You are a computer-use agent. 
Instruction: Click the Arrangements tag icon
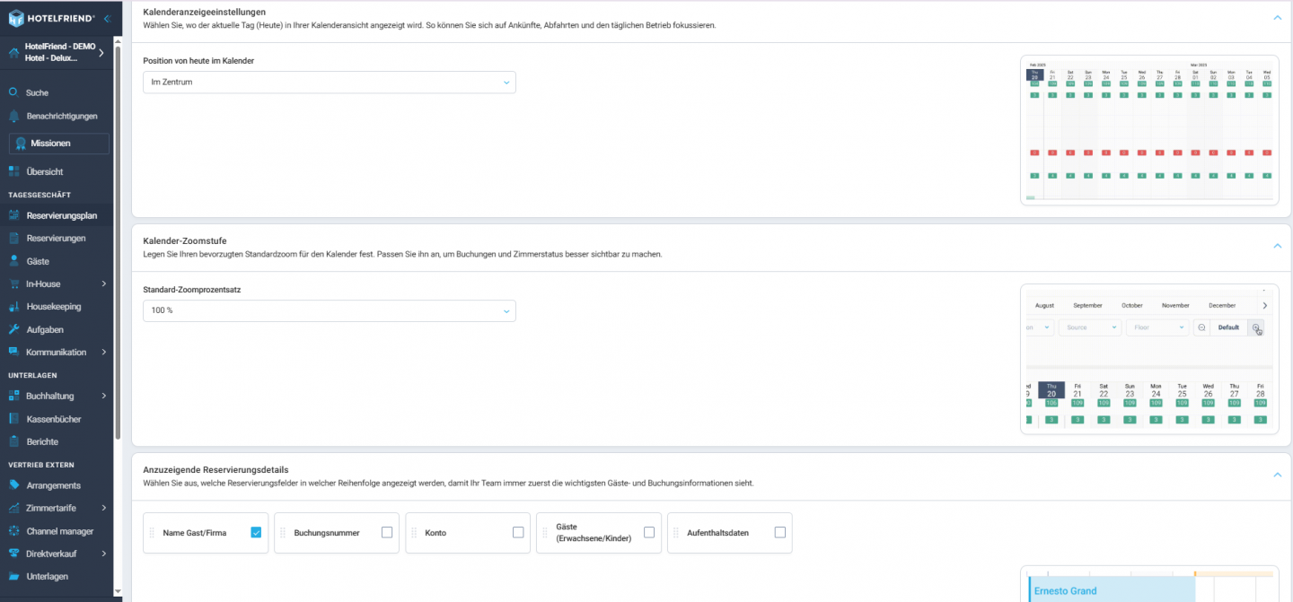point(13,485)
